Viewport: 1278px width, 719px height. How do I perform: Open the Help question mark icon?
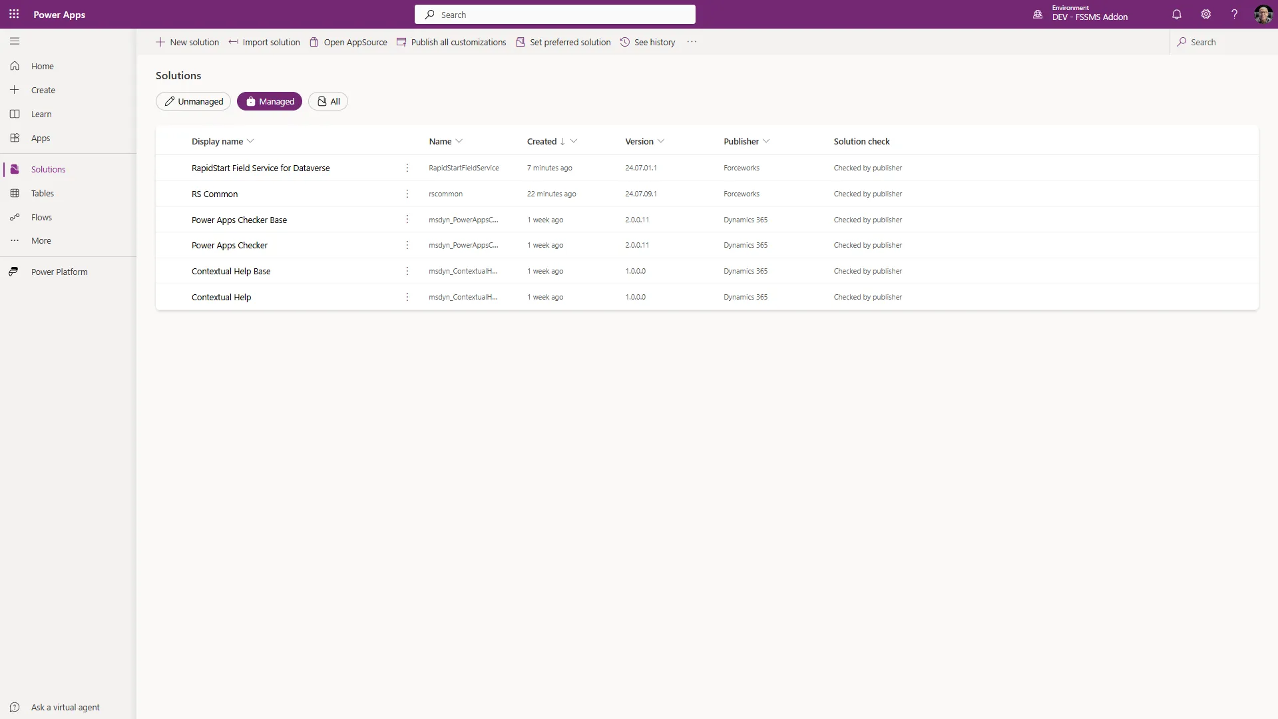[x=1235, y=14]
